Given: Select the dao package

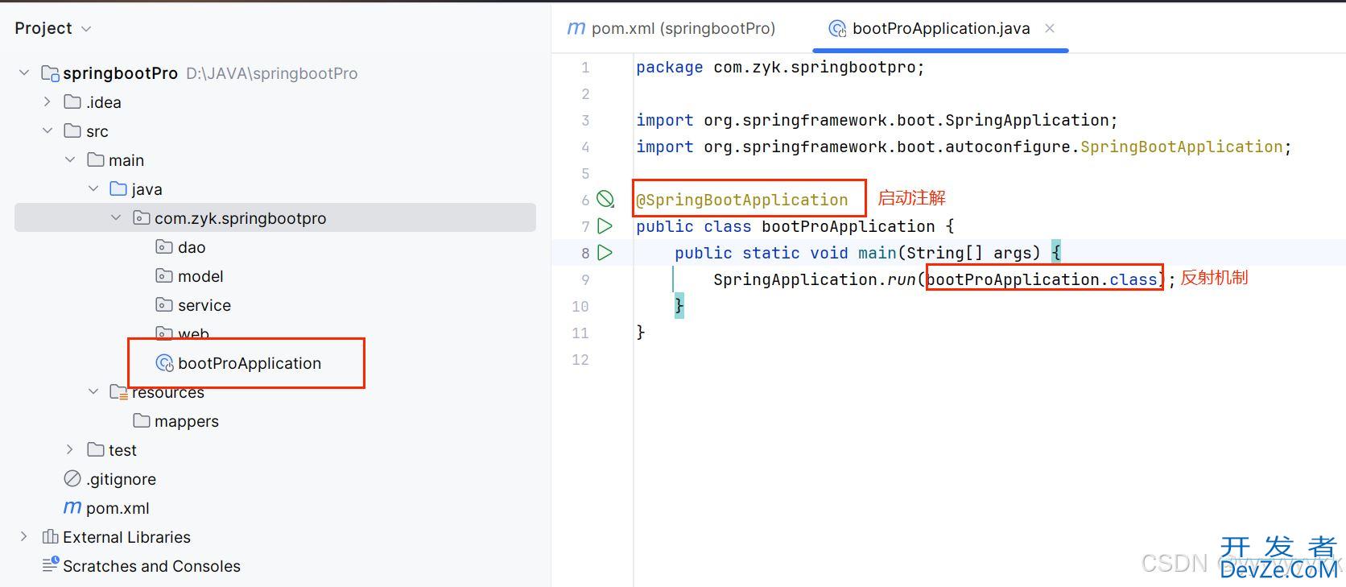Looking at the screenshot, I should click(x=192, y=247).
